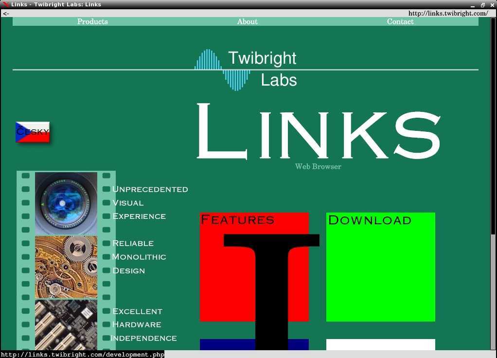Click the URL text links.twibright.com at top right
The image size is (497, 358).
coord(448,13)
